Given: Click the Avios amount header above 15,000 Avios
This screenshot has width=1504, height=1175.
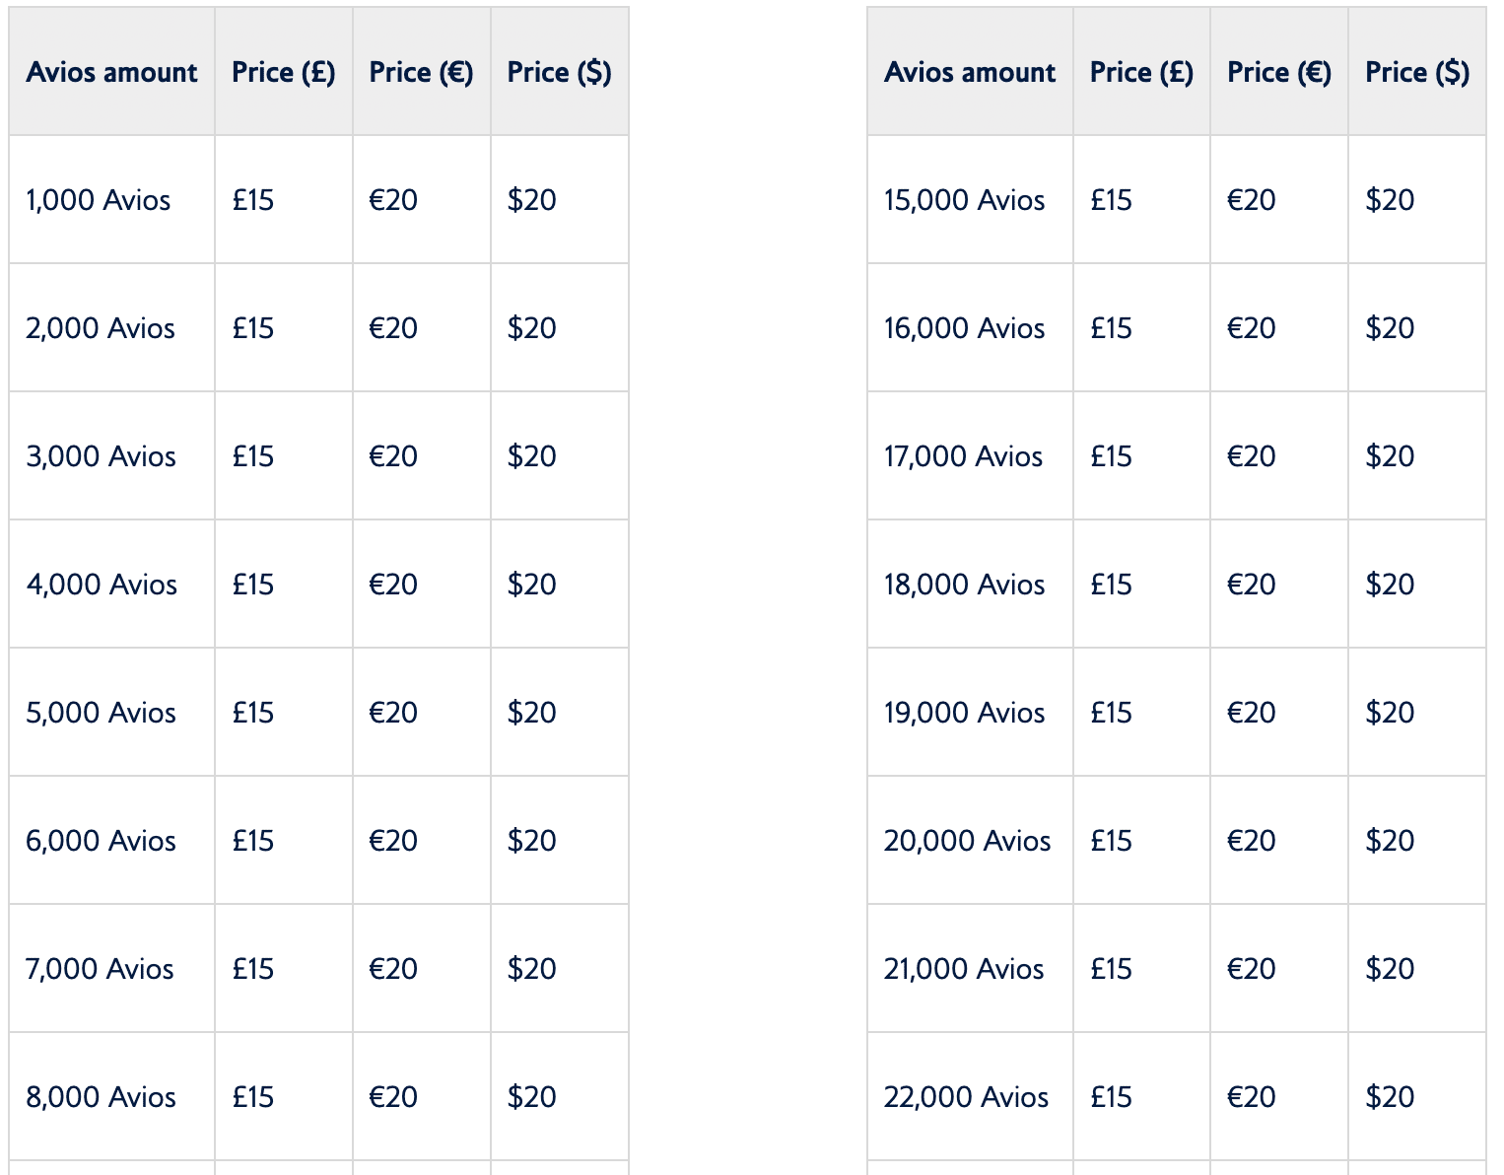Looking at the screenshot, I should pos(970,72).
